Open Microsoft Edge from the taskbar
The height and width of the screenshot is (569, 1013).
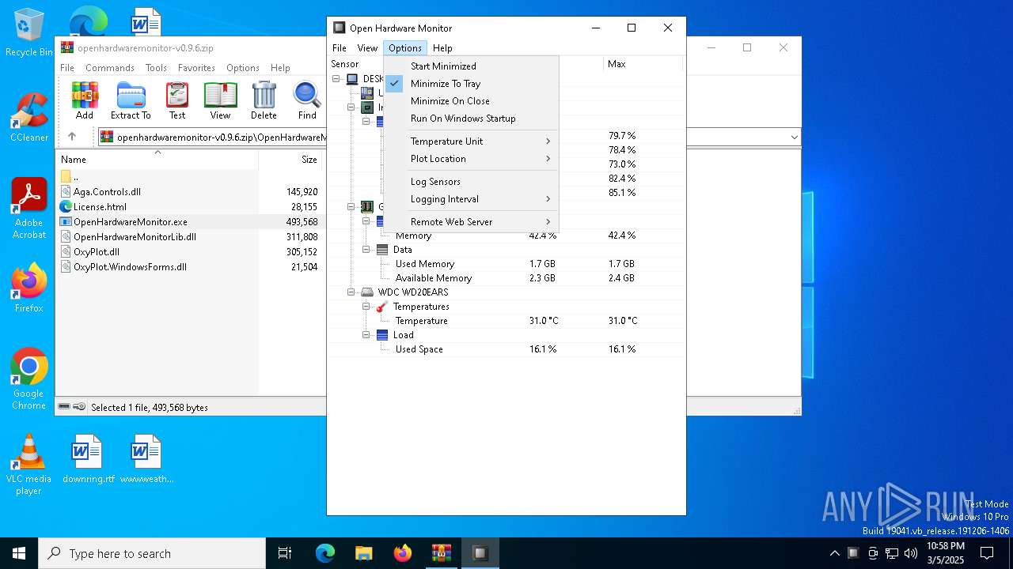pos(325,553)
